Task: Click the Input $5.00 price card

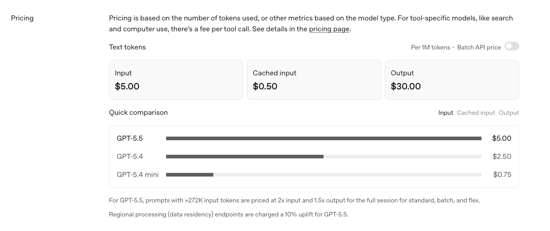Action: [x=176, y=80]
